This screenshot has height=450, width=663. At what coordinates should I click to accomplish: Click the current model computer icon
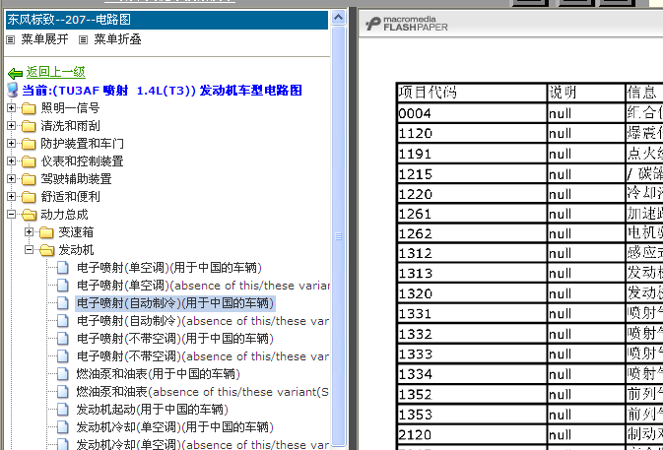coord(13,90)
